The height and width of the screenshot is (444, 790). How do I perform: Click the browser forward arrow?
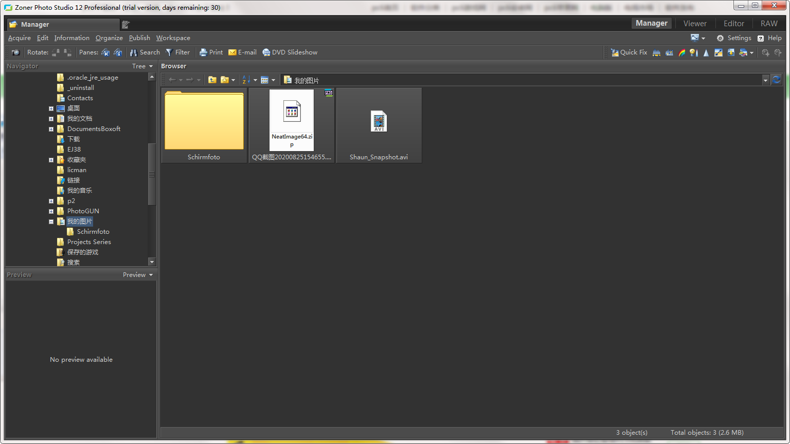(x=190, y=80)
